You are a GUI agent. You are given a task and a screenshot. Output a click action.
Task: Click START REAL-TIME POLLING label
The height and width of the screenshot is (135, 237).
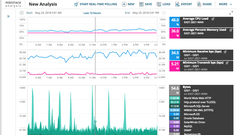[x=98, y=4]
